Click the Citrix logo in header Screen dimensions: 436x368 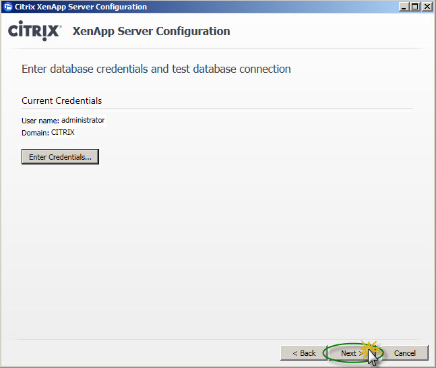[x=35, y=30]
